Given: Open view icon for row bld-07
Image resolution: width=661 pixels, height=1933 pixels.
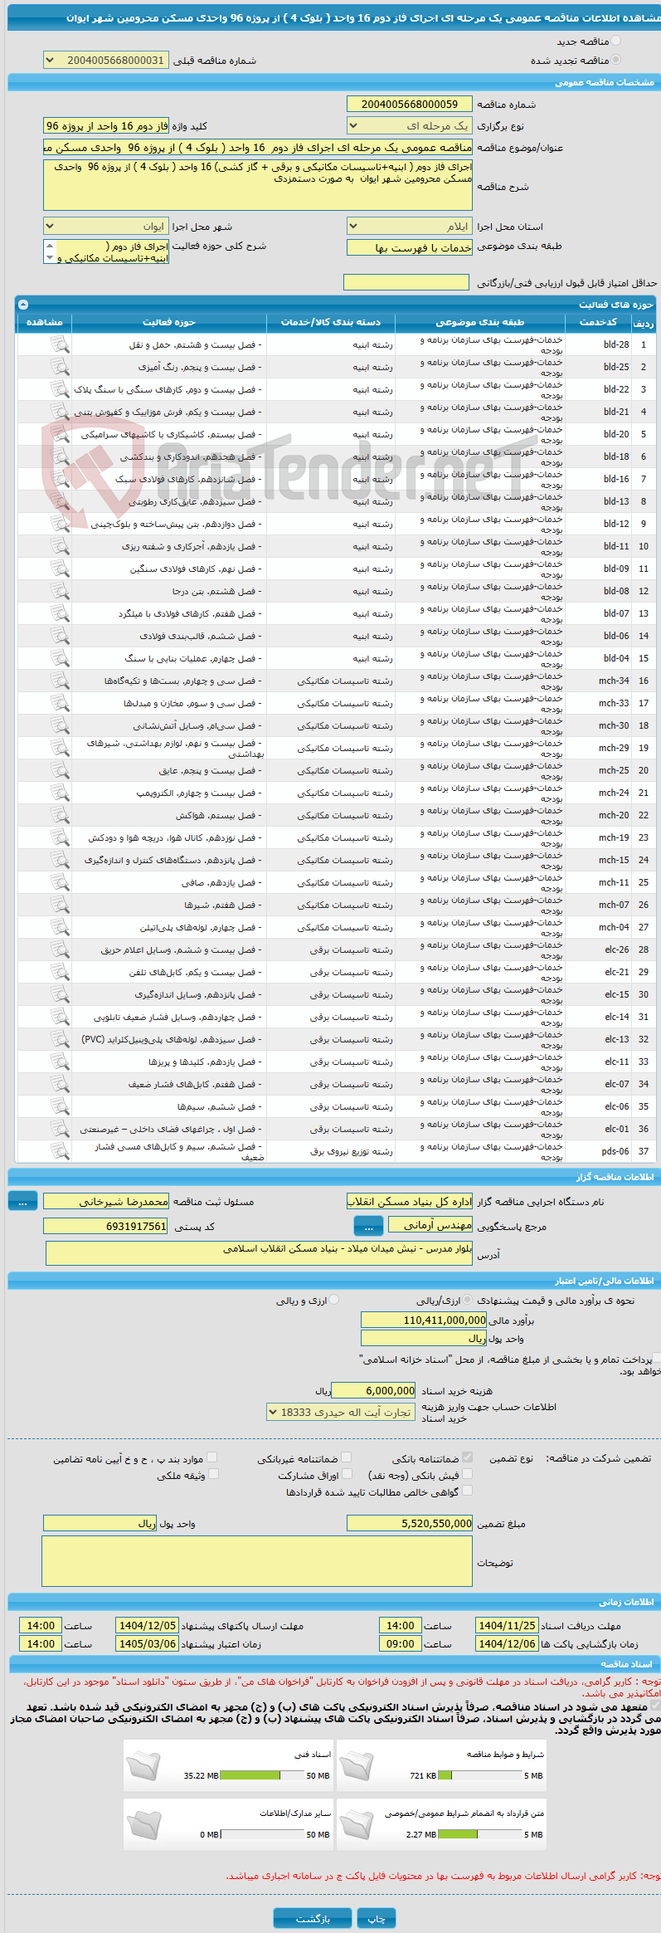Looking at the screenshot, I should tap(60, 613).
